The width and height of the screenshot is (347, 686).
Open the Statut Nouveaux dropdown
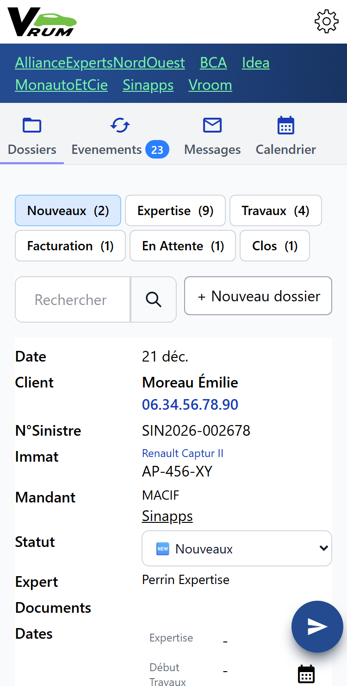click(x=237, y=548)
